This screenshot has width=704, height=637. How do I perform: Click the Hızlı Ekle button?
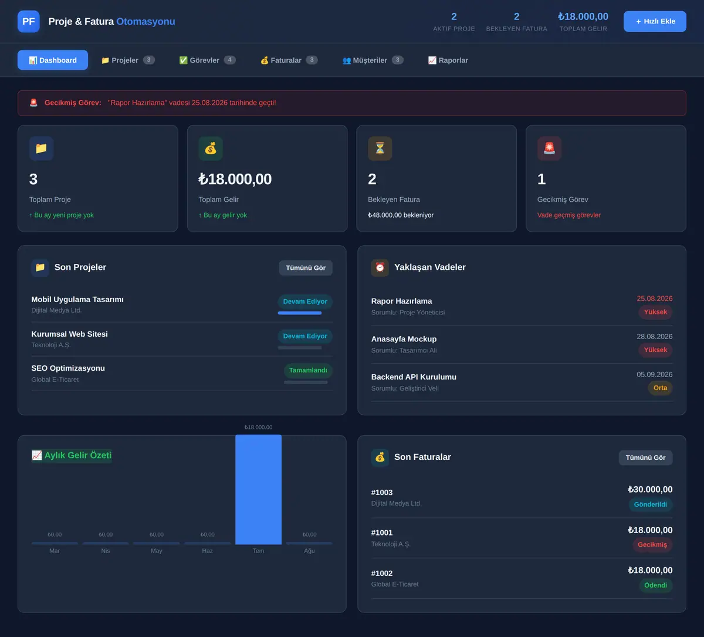pos(655,22)
